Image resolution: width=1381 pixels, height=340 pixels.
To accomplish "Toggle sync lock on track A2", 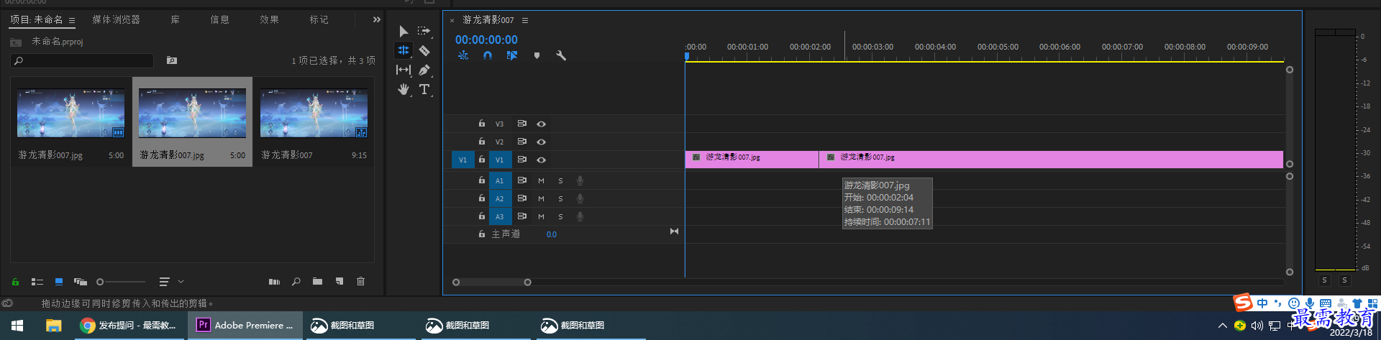I will tap(522, 198).
